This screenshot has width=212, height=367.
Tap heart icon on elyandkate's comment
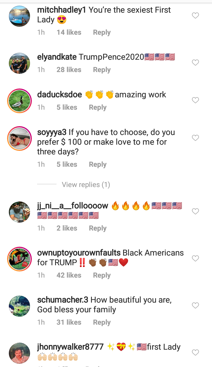pos(196,63)
